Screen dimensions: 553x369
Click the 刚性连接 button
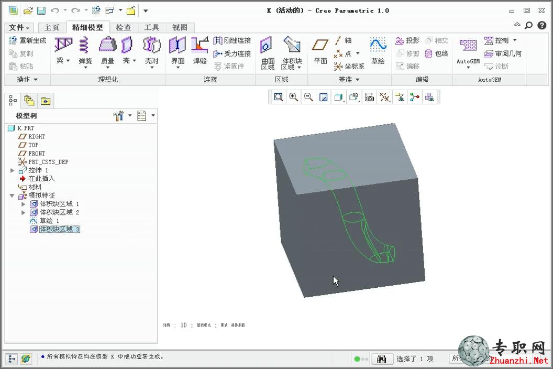232,40
